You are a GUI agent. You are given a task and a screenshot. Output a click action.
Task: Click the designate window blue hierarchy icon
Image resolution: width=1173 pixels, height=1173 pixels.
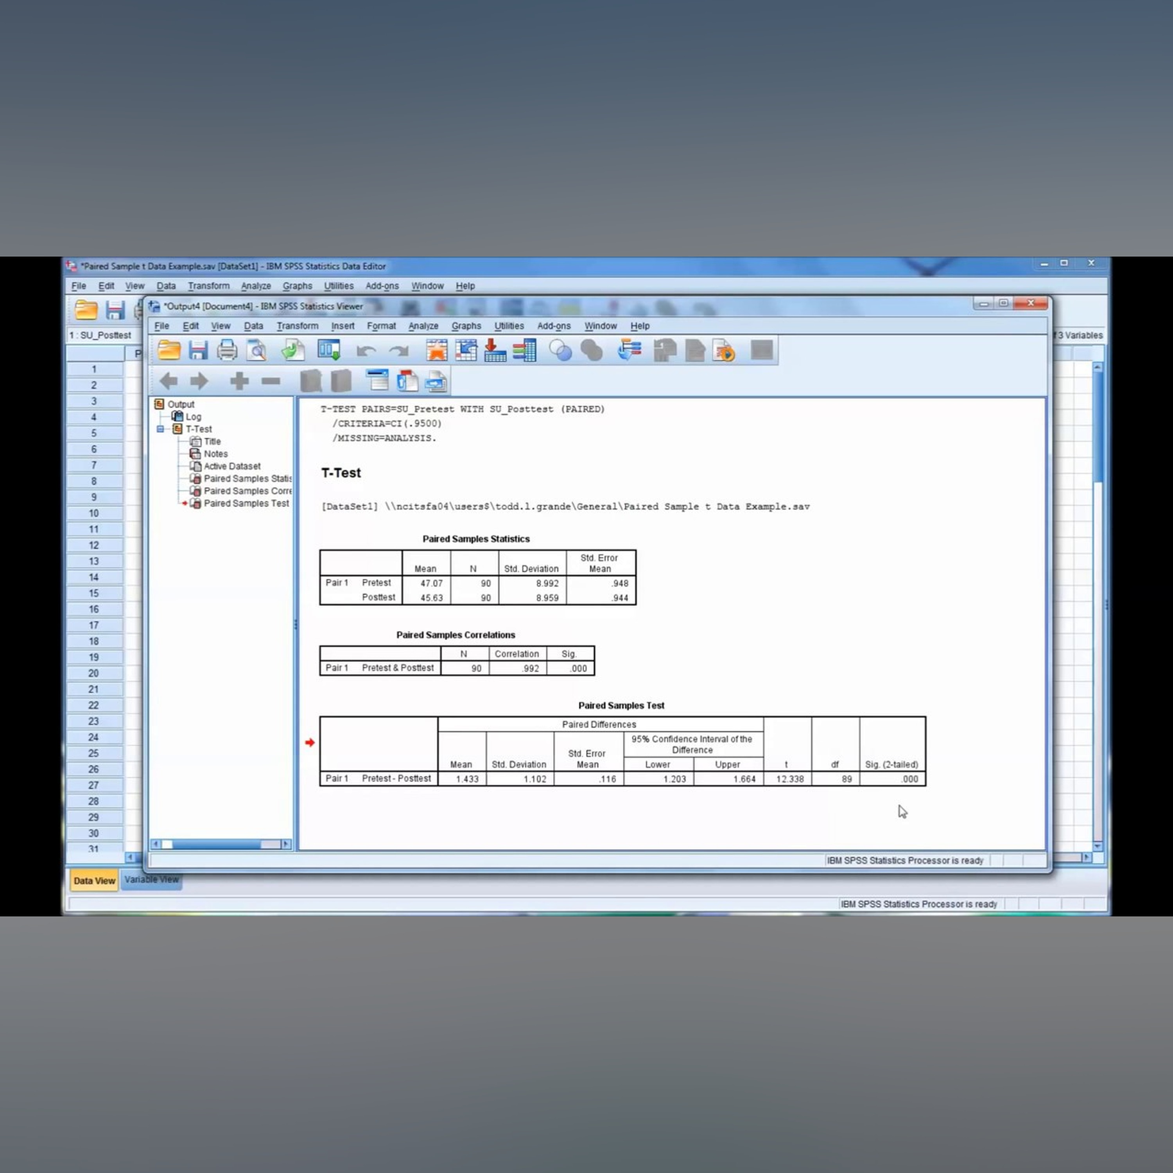[630, 350]
